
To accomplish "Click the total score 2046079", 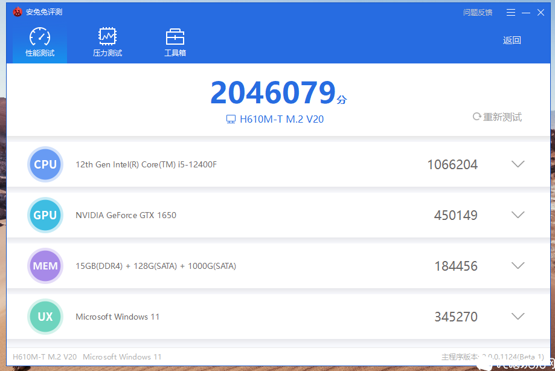I will pos(273,92).
